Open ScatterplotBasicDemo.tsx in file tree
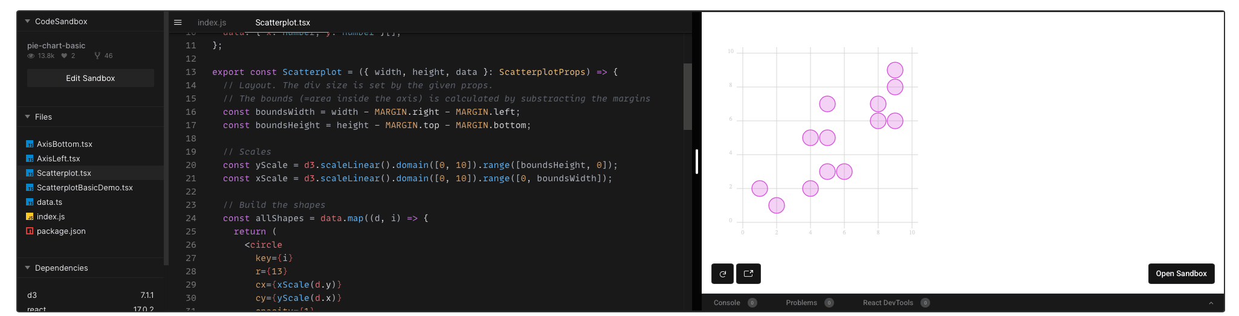Image resolution: width=1239 pixels, height=316 pixels. (x=85, y=187)
